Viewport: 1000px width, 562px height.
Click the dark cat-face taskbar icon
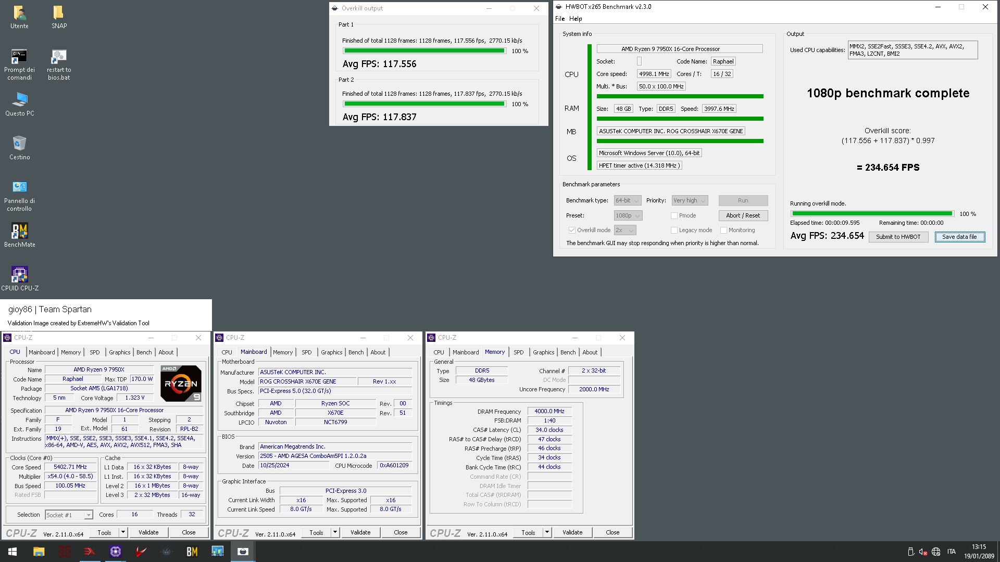tap(167, 552)
